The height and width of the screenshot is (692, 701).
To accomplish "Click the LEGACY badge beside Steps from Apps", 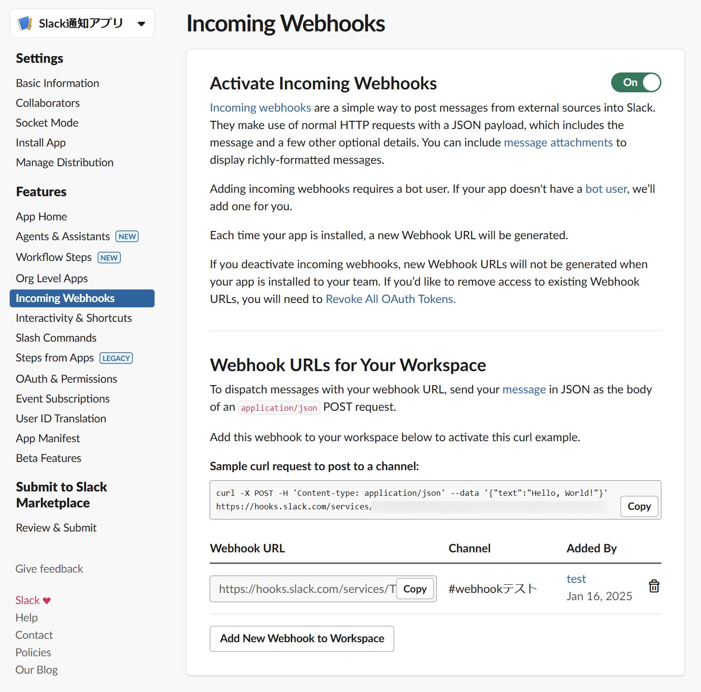I will click(x=116, y=358).
